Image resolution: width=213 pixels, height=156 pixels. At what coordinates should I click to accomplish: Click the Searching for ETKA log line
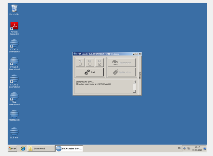85,82
